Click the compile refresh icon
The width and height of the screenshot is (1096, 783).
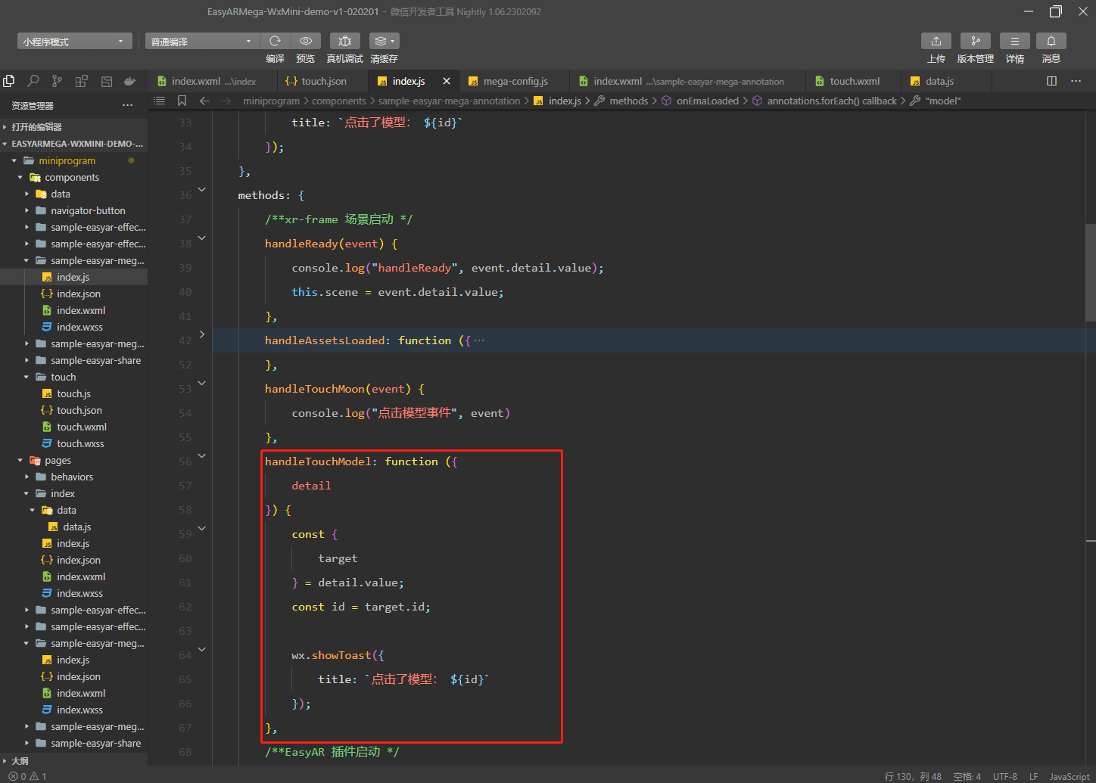(x=275, y=41)
